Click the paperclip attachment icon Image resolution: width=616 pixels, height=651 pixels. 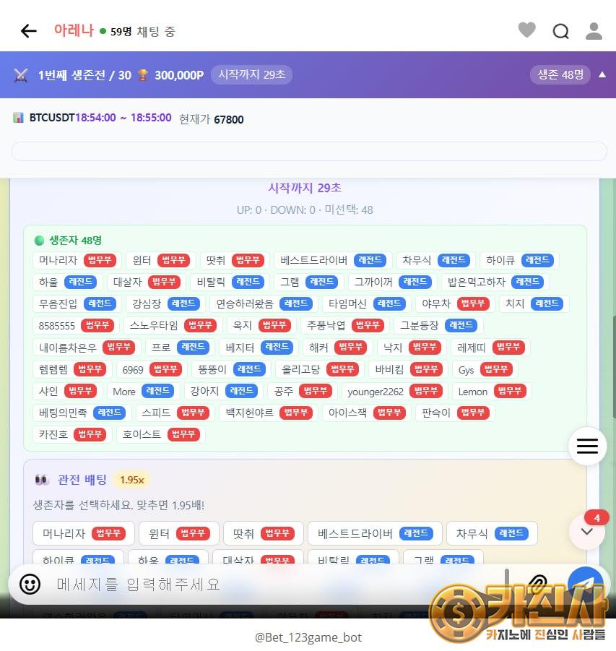537,582
